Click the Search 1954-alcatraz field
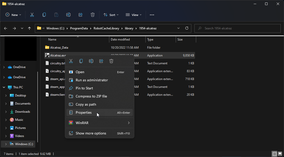Image resolution: width=284 pixels, height=157 pixels. (x=237, y=28)
